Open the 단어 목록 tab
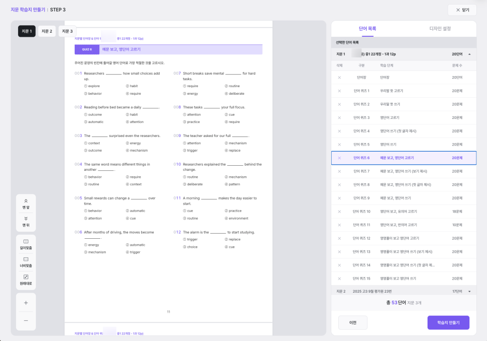 (368, 29)
